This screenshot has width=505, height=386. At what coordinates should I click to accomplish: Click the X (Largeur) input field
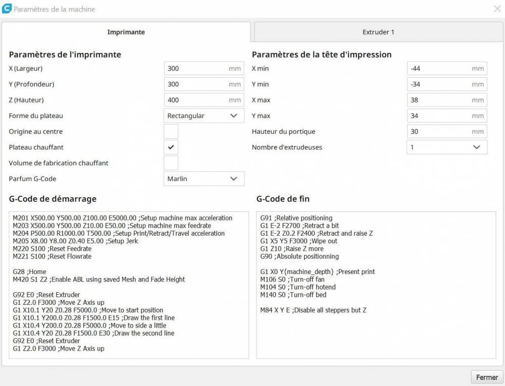[197, 69]
